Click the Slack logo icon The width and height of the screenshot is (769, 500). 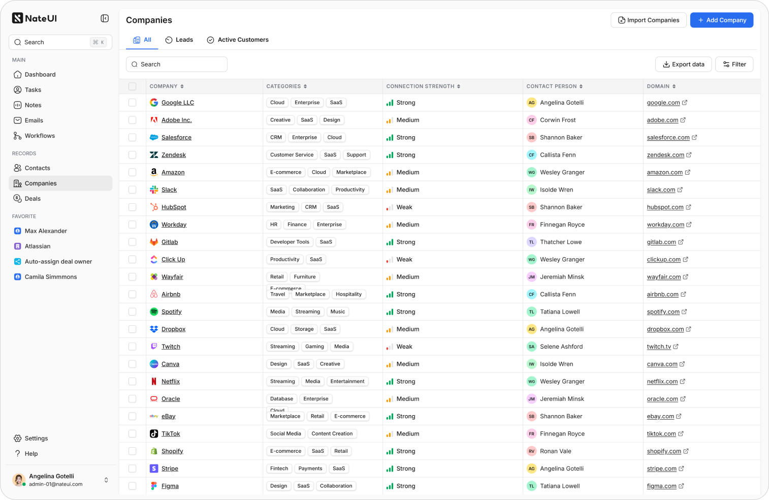point(154,190)
